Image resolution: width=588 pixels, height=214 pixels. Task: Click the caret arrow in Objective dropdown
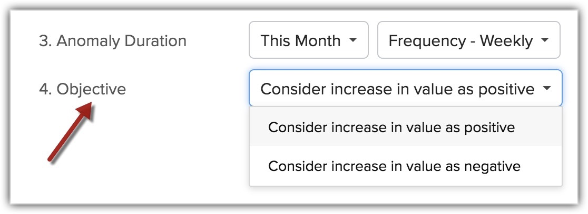tap(546, 89)
